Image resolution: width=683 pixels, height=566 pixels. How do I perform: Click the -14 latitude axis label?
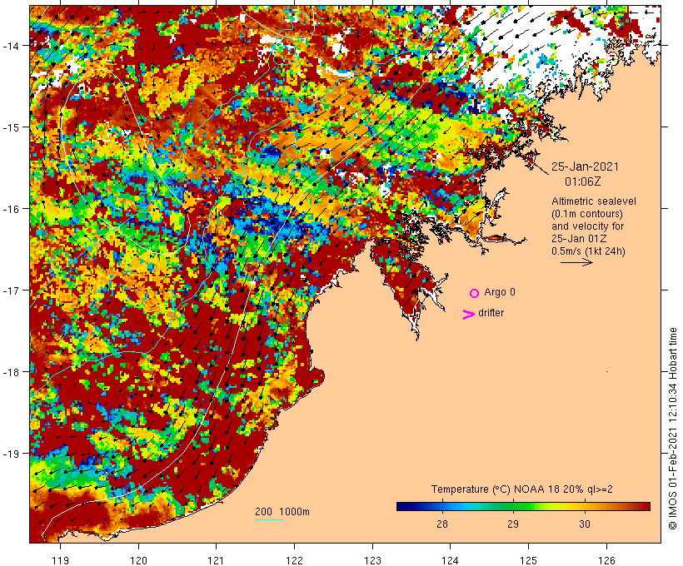(11, 45)
